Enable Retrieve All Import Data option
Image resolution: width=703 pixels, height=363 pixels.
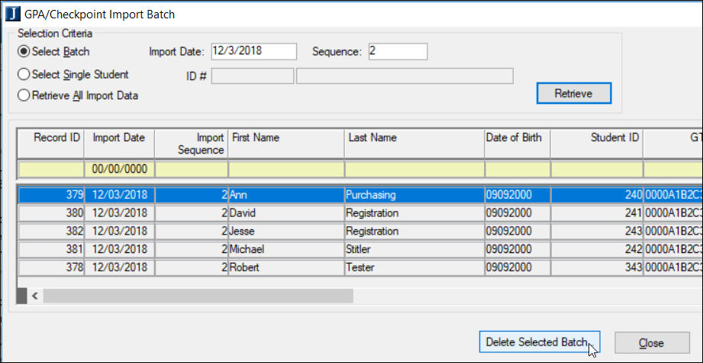[x=24, y=96]
